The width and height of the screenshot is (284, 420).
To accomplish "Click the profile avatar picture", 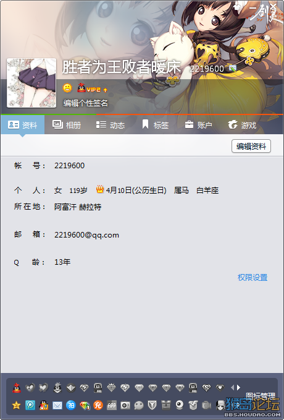I will 31,83.
